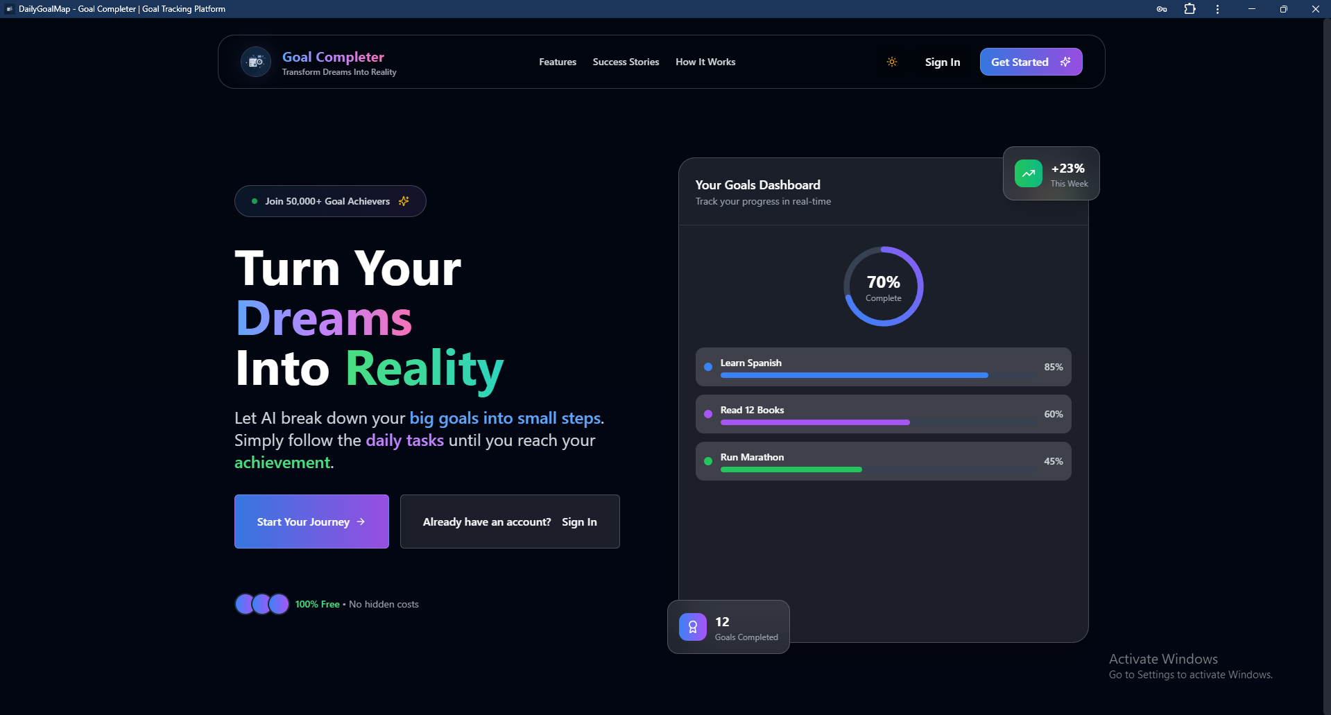Screen dimensions: 1331x715
Task: Click the 12 Goals Completed card
Action: point(728,627)
